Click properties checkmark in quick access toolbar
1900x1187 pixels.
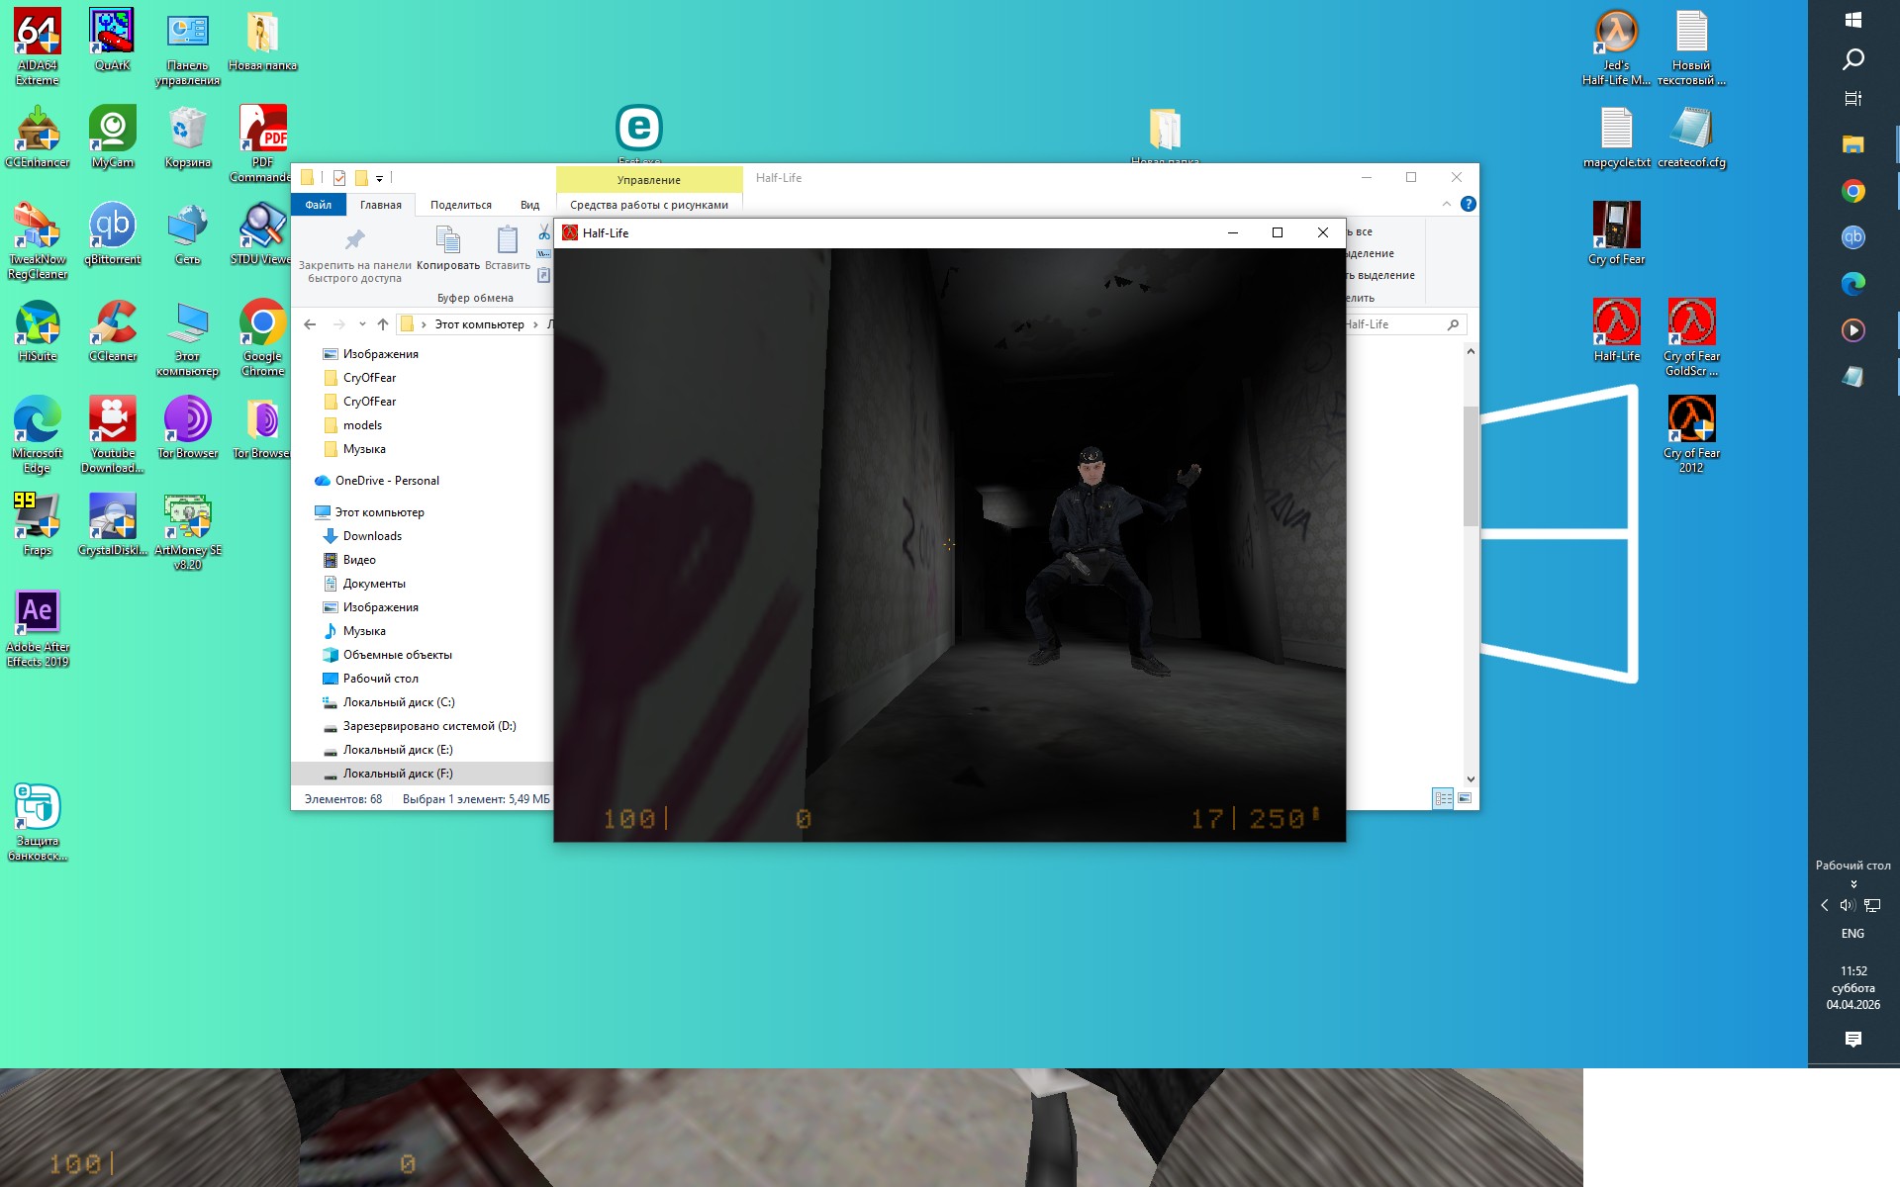point(339,178)
